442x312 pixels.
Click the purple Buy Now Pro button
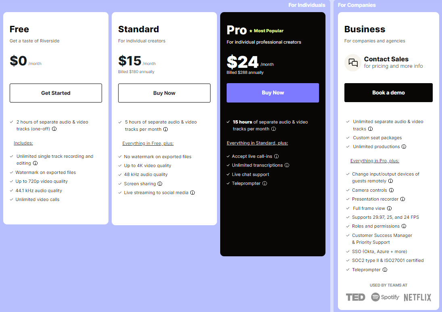tap(273, 93)
